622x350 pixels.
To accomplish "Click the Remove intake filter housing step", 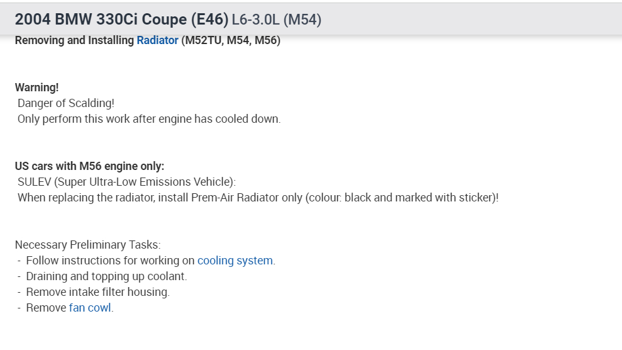I will tap(97, 292).
